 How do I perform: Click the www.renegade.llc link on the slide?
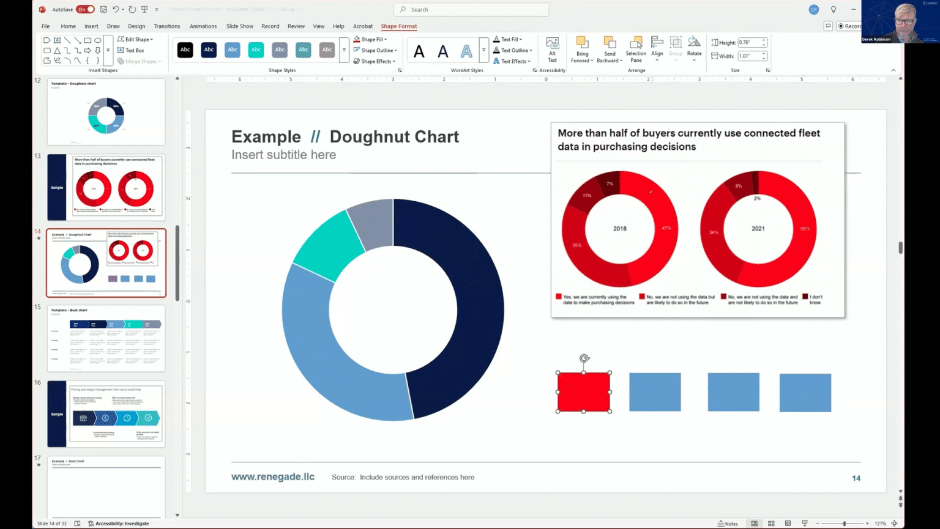[273, 476]
